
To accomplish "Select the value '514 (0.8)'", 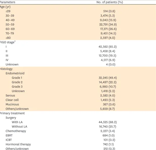I will point(109,11).
